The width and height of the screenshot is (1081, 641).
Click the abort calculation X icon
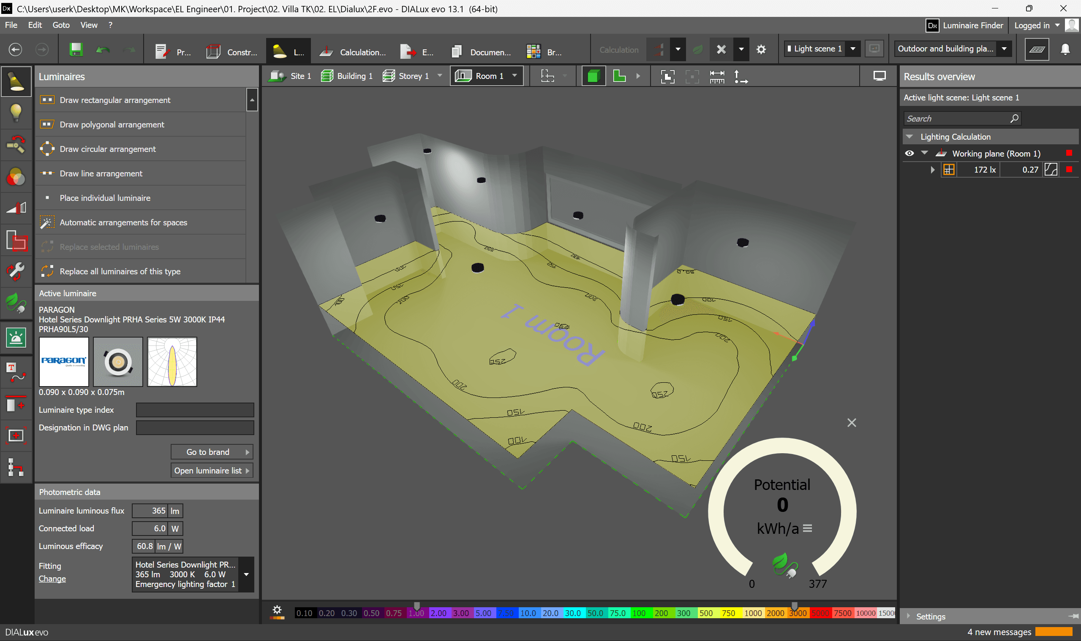tap(721, 49)
